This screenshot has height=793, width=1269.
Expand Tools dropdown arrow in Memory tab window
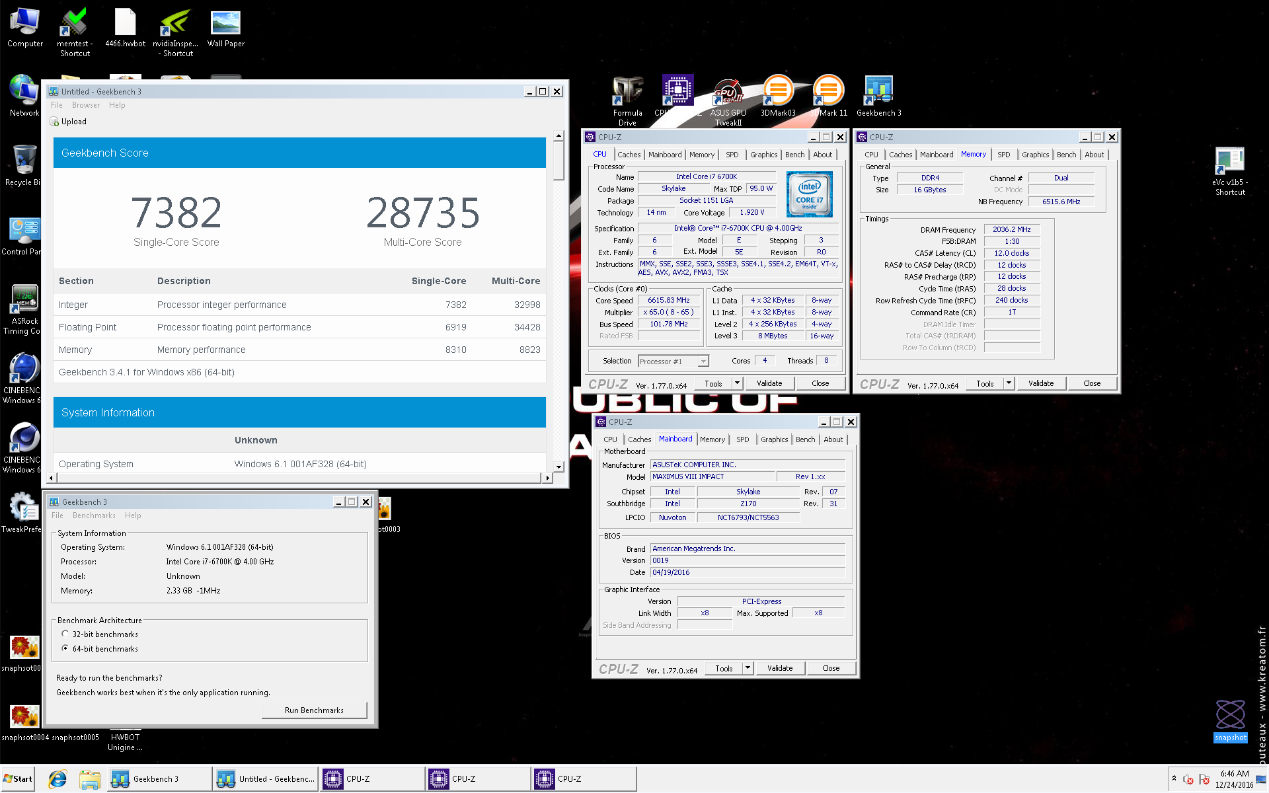[1009, 383]
